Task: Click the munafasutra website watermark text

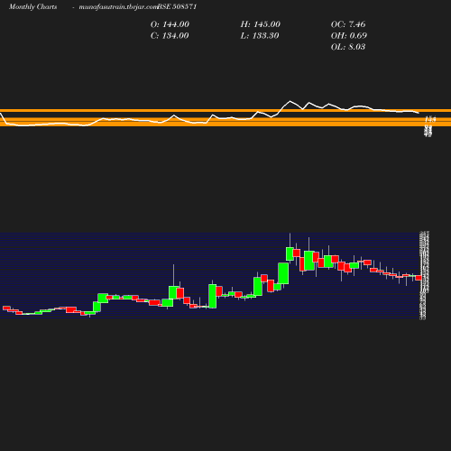Action: (118, 7)
